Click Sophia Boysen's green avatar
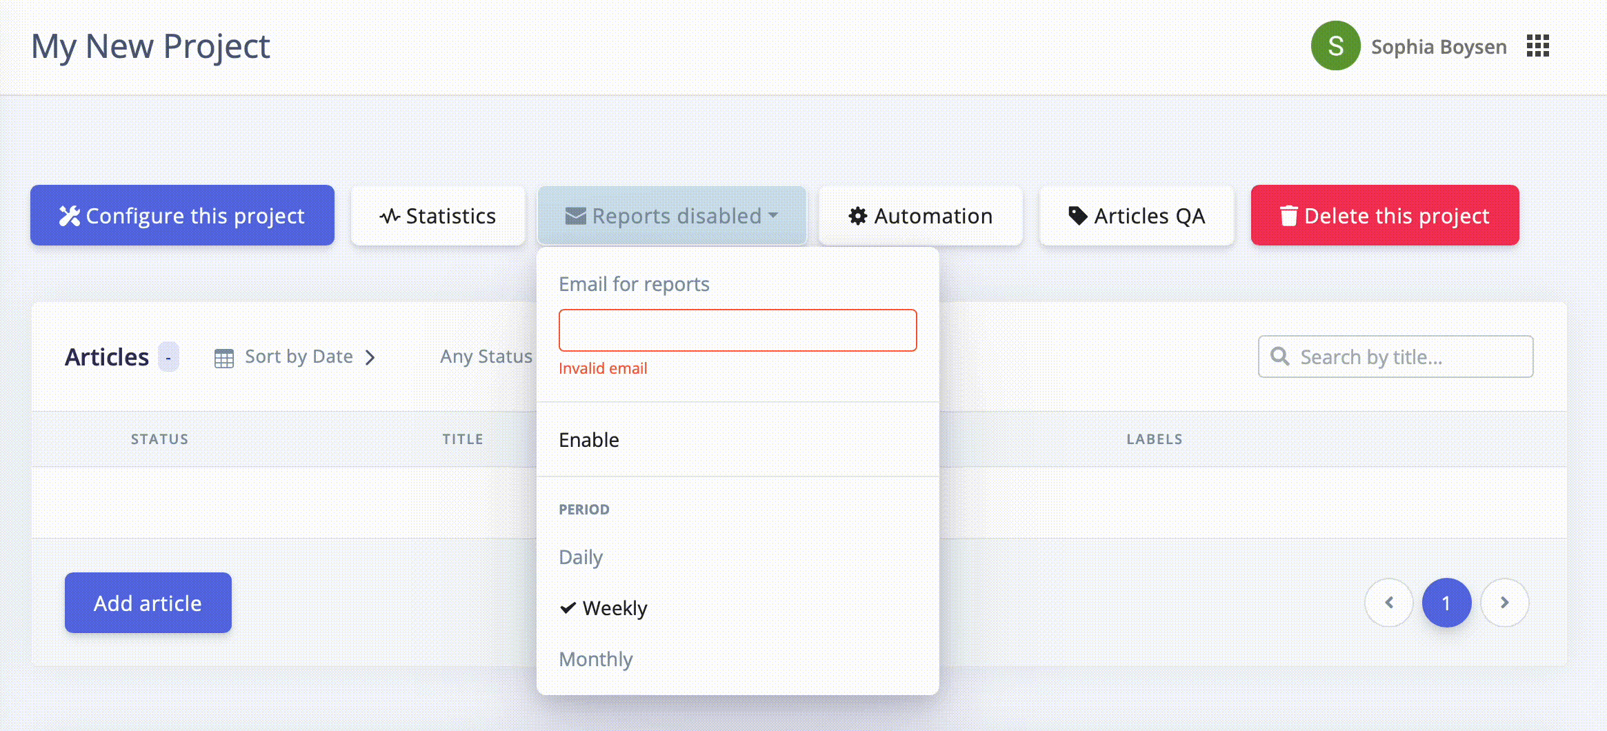The image size is (1607, 731). tap(1335, 46)
